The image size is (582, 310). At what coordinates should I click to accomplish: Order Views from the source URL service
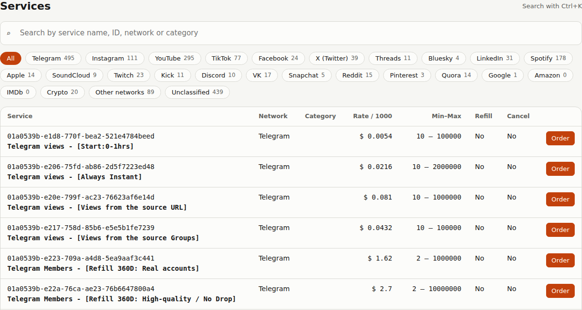tap(560, 200)
